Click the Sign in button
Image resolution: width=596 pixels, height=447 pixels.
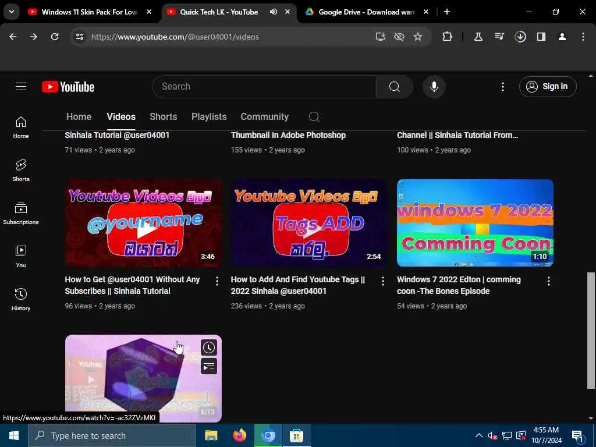click(x=548, y=87)
